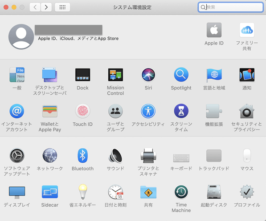
Task: Open プロファイル (Profiles) preferences
Action: click(x=247, y=192)
